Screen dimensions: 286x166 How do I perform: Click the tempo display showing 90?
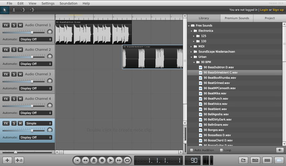click(x=194, y=160)
